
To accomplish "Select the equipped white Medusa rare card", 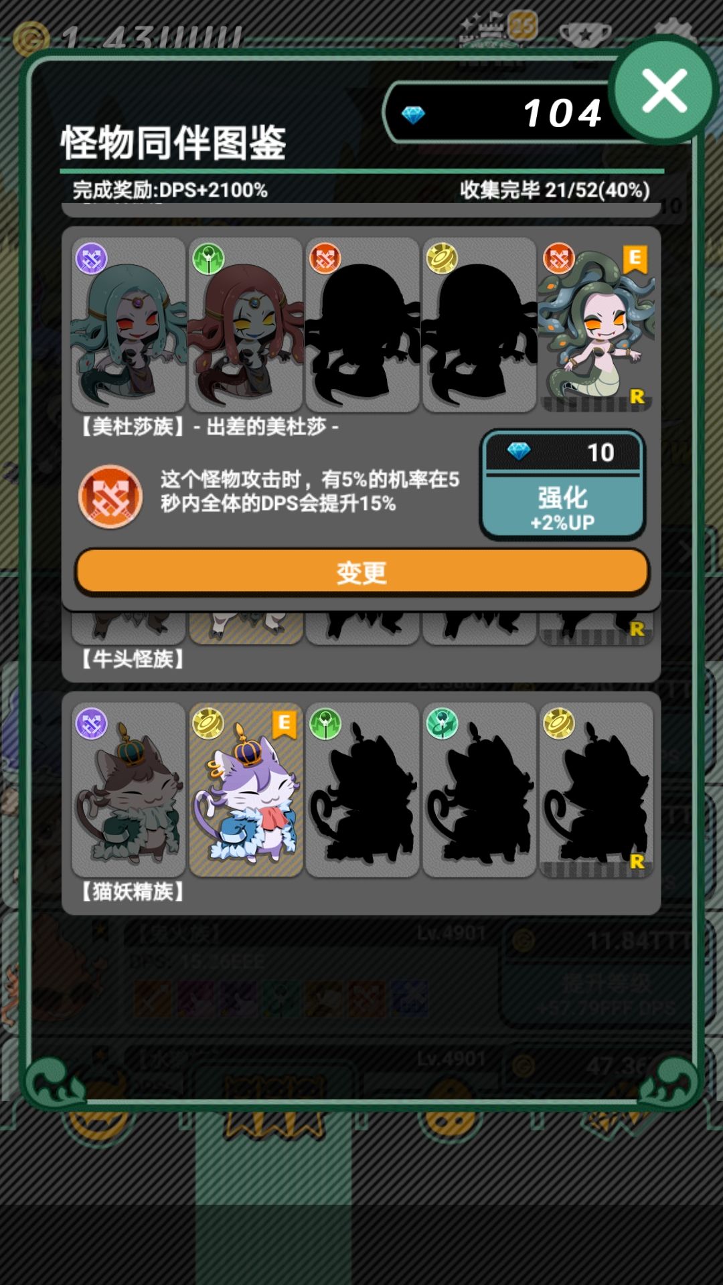I will pyautogui.click(x=596, y=325).
